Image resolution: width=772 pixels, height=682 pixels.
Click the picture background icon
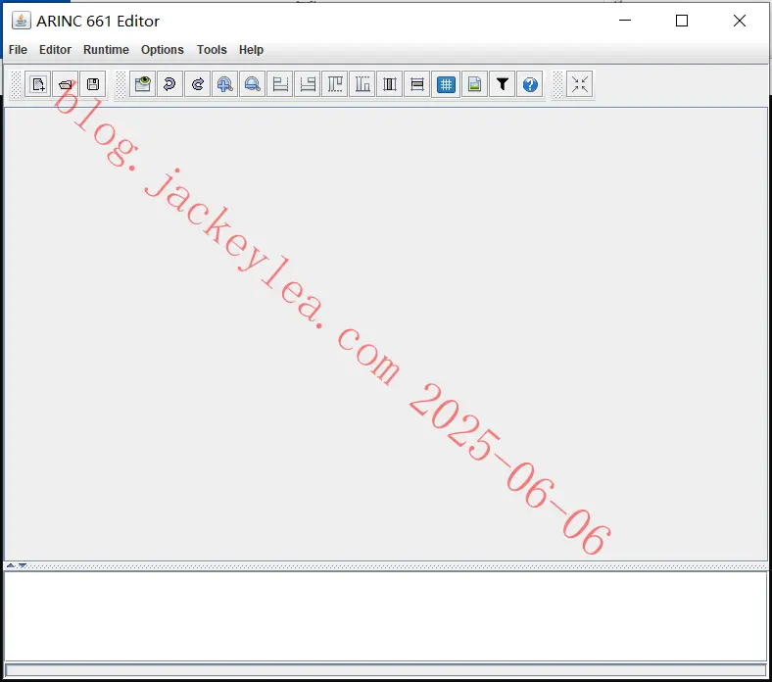(x=474, y=84)
